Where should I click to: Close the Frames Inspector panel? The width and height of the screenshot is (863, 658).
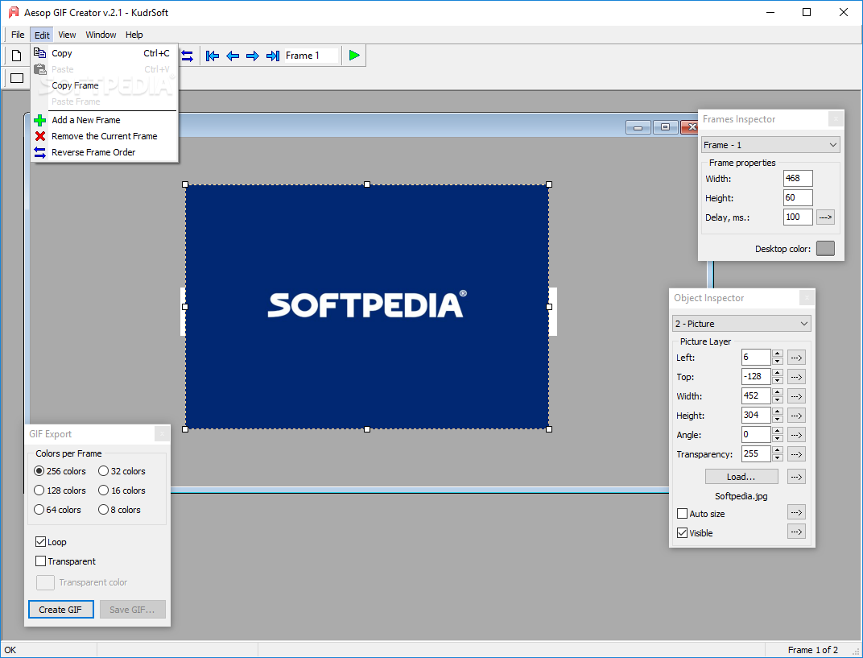click(836, 119)
